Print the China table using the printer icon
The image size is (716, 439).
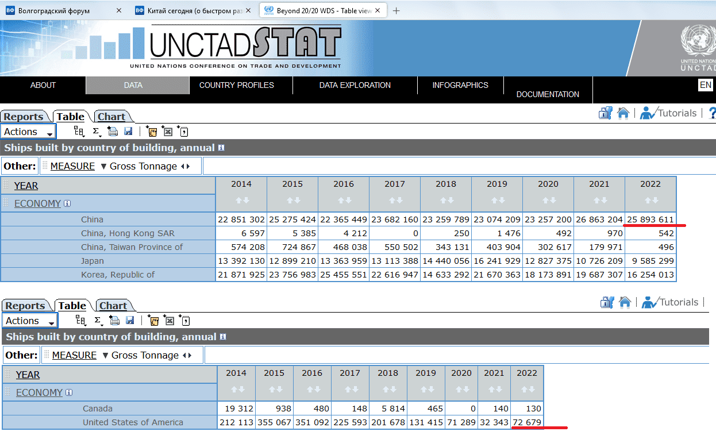point(113,132)
